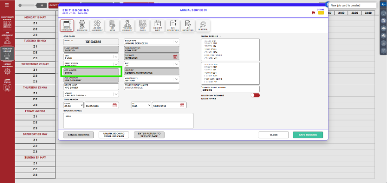The height and width of the screenshot is (183, 387).
Task: Expand the Asset Status dropdown
Action: [116, 64]
